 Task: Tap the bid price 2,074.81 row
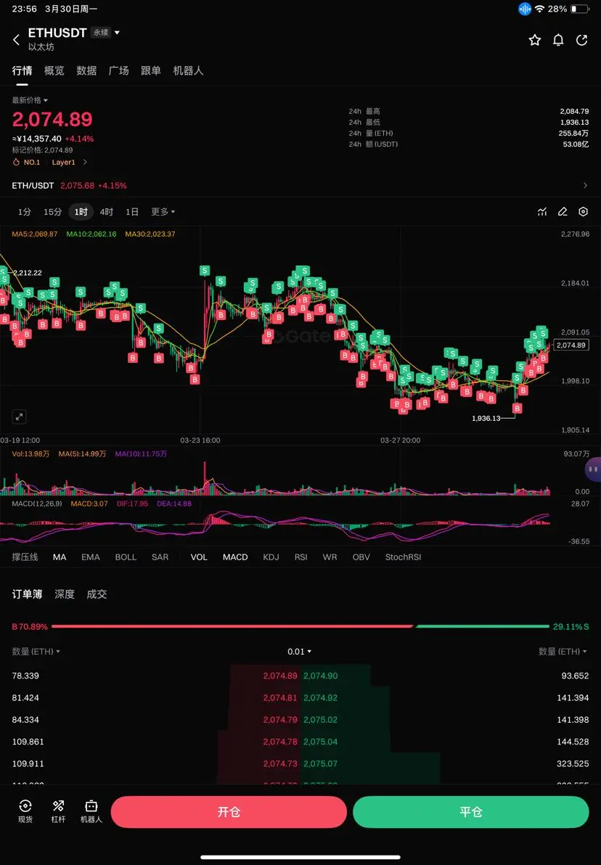tap(279, 698)
